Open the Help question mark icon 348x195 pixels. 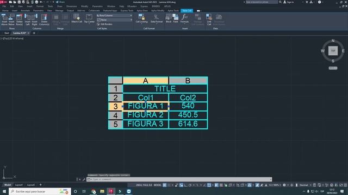(319, 2)
